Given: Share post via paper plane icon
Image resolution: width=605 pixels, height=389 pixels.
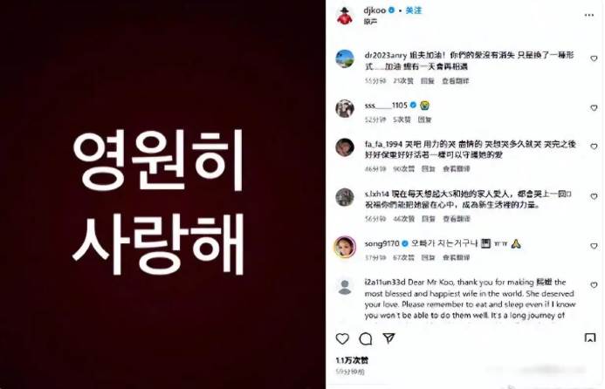Looking at the screenshot, I should tap(389, 338).
